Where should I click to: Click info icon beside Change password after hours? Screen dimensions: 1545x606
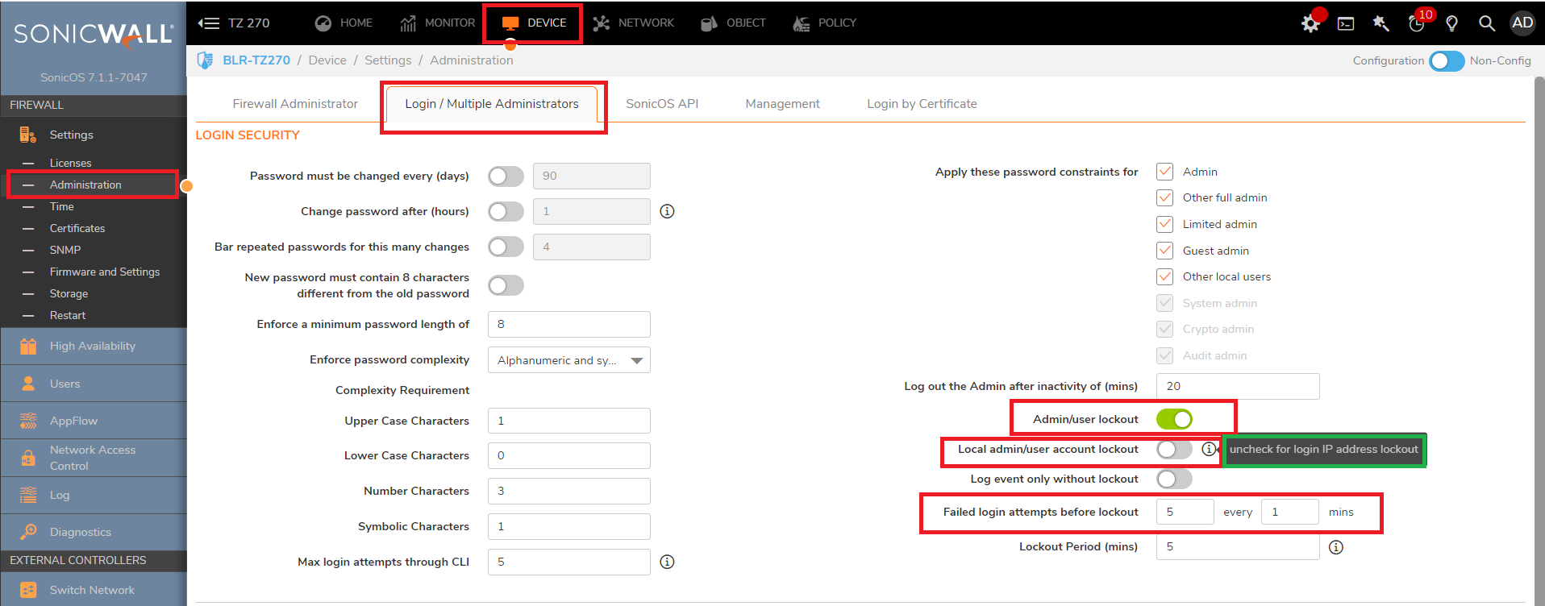[x=667, y=211]
